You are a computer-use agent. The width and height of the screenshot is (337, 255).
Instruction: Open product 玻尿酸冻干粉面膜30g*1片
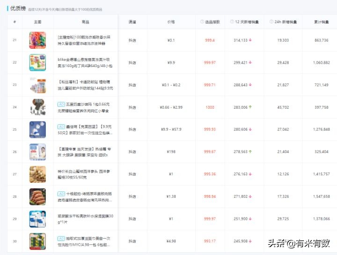coord(85,219)
